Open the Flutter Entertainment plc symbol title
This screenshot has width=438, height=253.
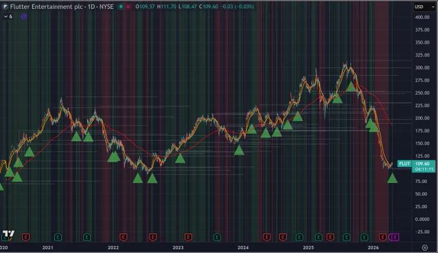(x=62, y=6)
